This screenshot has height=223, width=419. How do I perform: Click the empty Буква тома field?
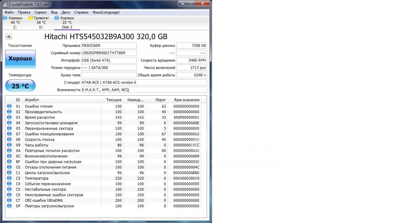point(109,75)
